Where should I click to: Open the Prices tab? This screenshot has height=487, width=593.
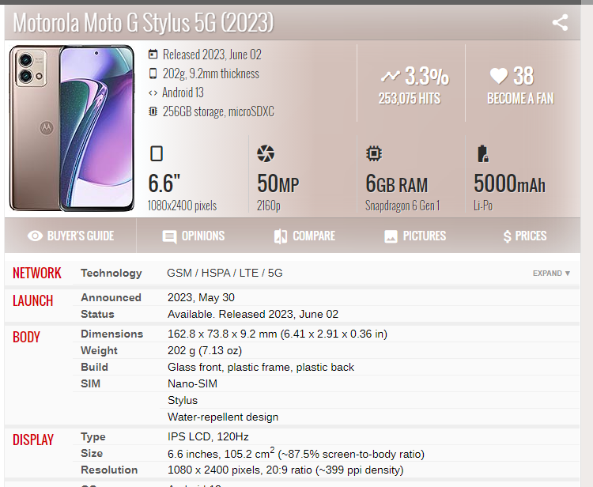[x=524, y=236]
